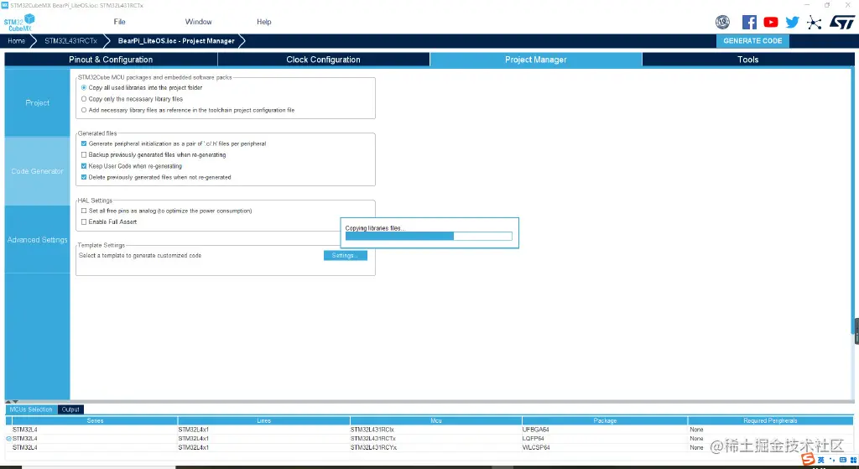Screen dimensions: 859x469
Task: Open the Advanced Settings side section
Action: [37, 240]
